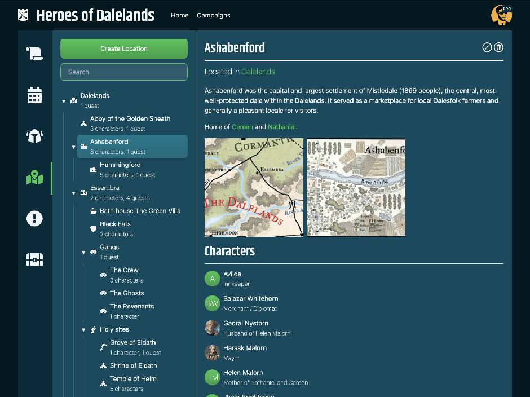The height and width of the screenshot is (397, 530).
Task: Open the treasure chest sidebar icon
Action: [x=34, y=259]
